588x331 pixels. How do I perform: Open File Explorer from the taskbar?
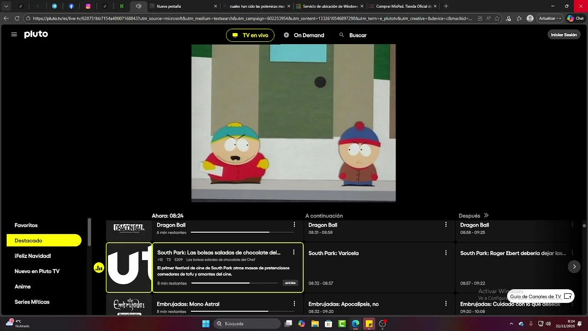tap(315, 324)
